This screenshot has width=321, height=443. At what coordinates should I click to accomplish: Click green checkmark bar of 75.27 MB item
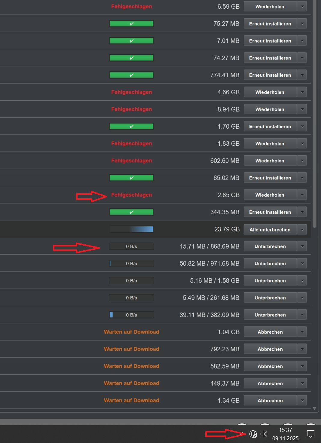[x=131, y=23]
